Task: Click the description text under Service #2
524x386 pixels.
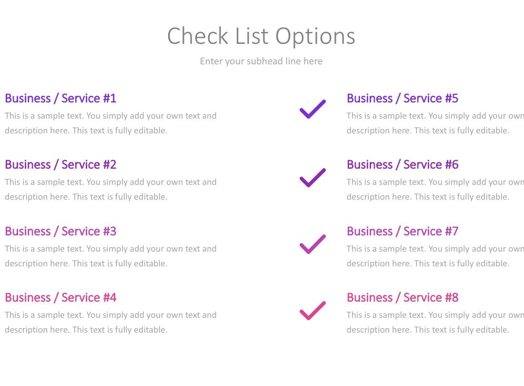Action: [x=111, y=189]
